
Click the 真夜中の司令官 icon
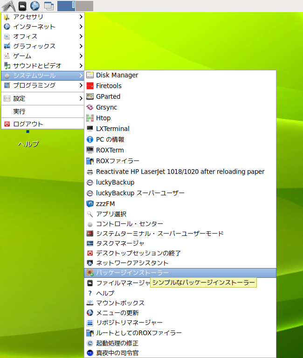[x=90, y=353]
